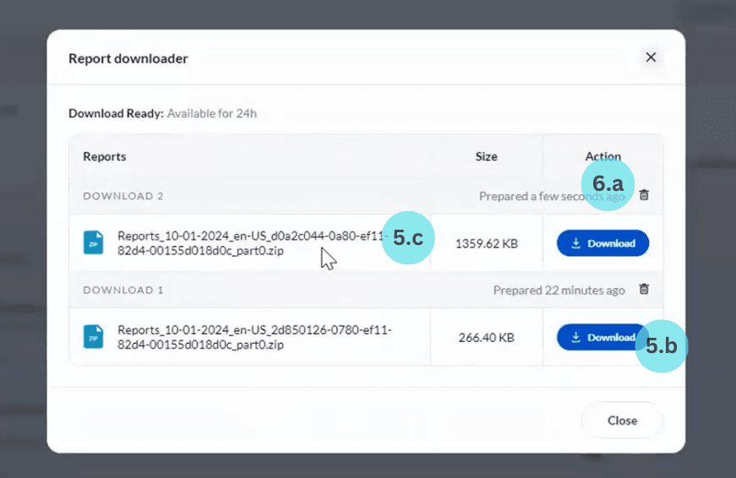736x478 pixels.
Task: Click the Download Ready status label
Action: pos(116,113)
